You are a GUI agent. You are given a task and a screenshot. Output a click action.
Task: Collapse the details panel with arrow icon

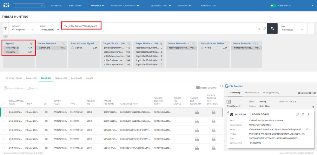pyautogui.click(x=221, y=86)
